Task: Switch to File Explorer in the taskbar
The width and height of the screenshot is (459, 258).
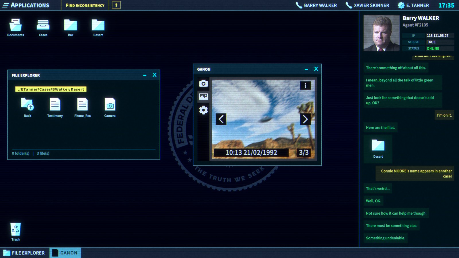Action: 24,253
